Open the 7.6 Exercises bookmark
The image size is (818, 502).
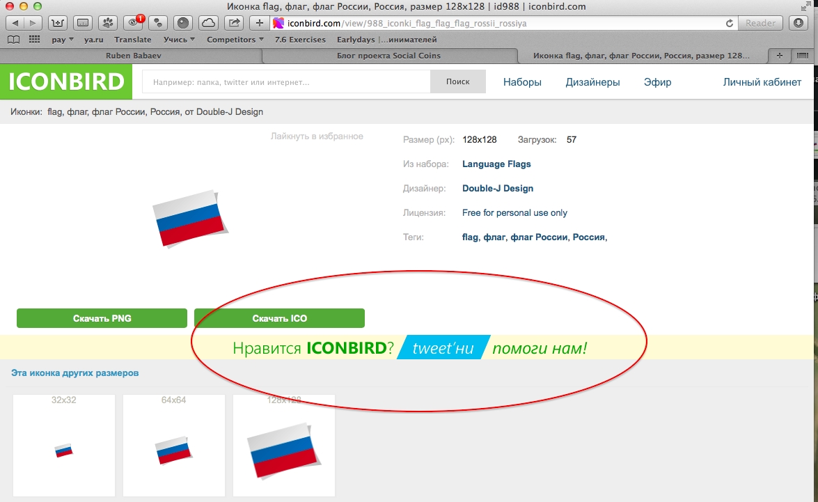pyautogui.click(x=300, y=40)
